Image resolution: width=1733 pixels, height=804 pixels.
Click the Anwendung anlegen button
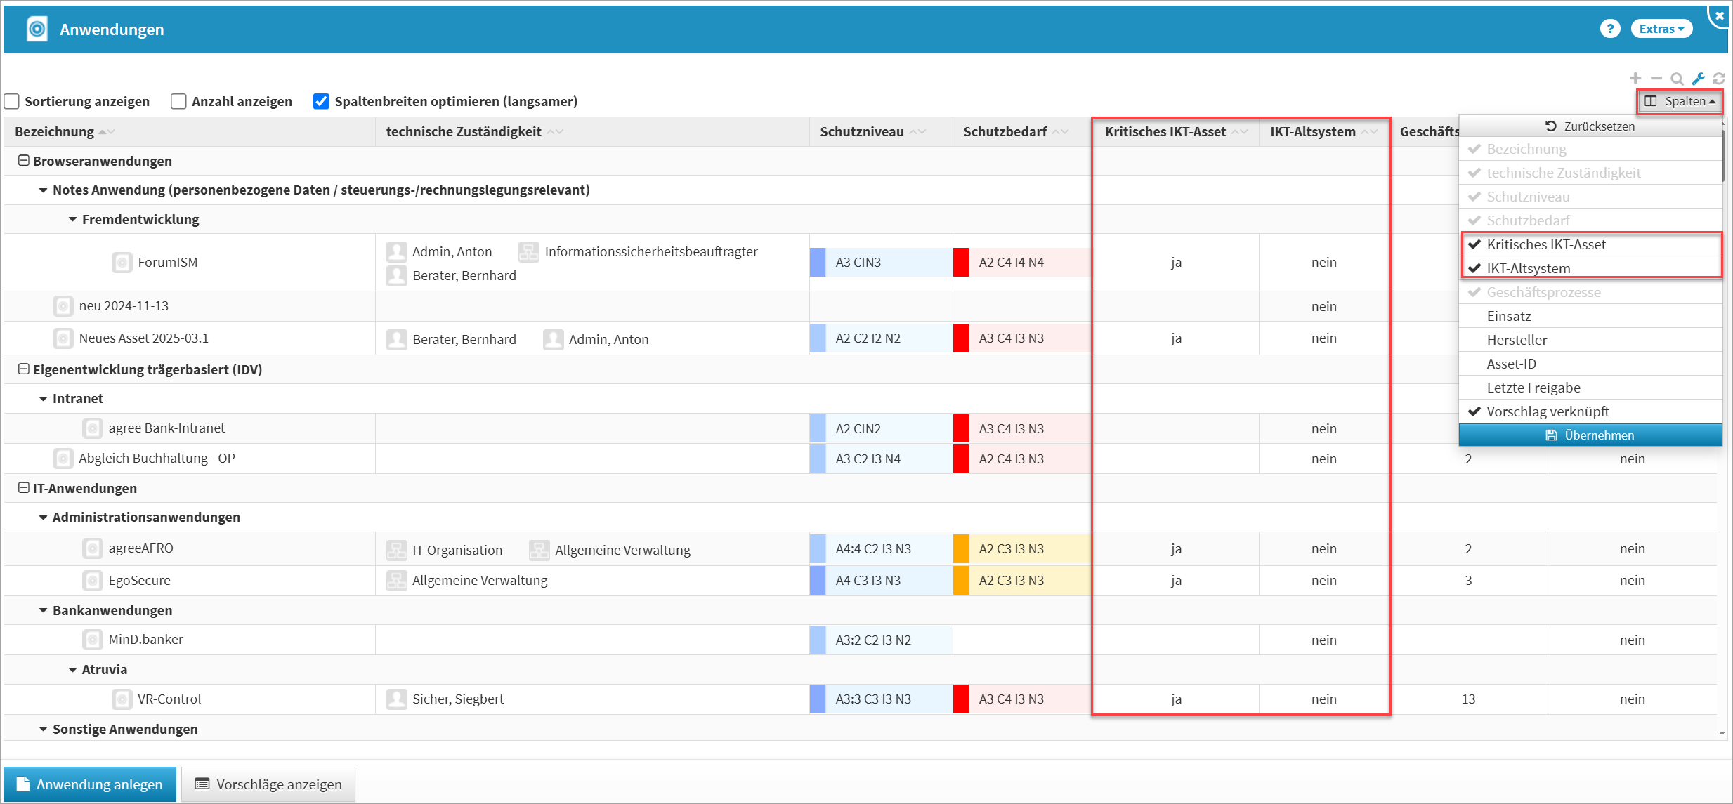click(x=90, y=784)
